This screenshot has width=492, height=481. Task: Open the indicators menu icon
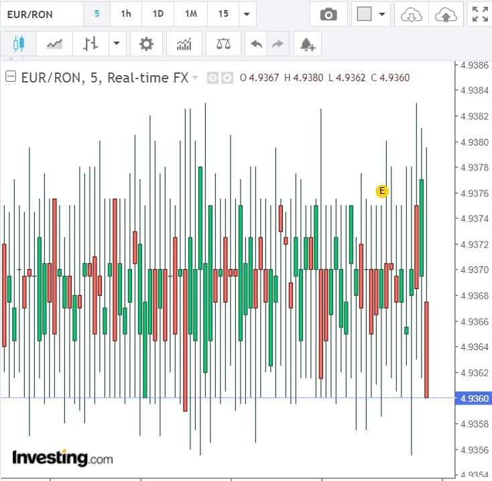click(x=184, y=44)
